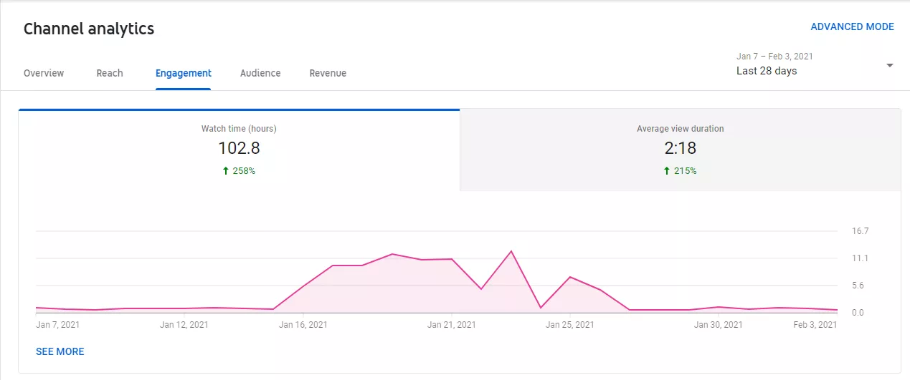
Task: Click the Jan 16, 2021 axis label
Action: point(303,325)
